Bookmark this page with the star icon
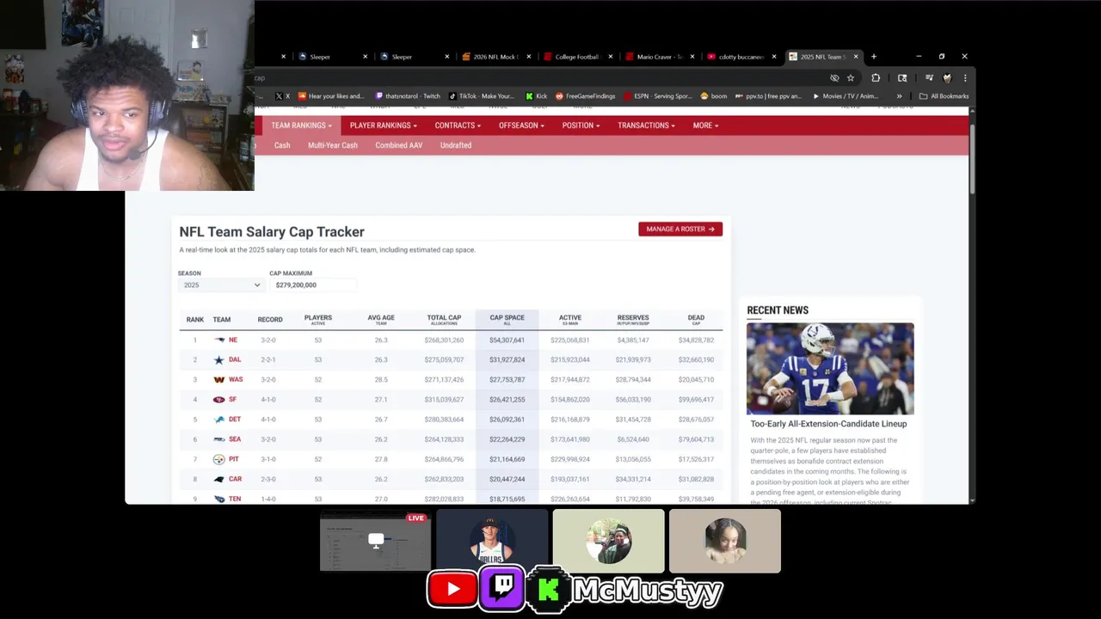Viewport: 1101px width, 619px height. [x=851, y=77]
